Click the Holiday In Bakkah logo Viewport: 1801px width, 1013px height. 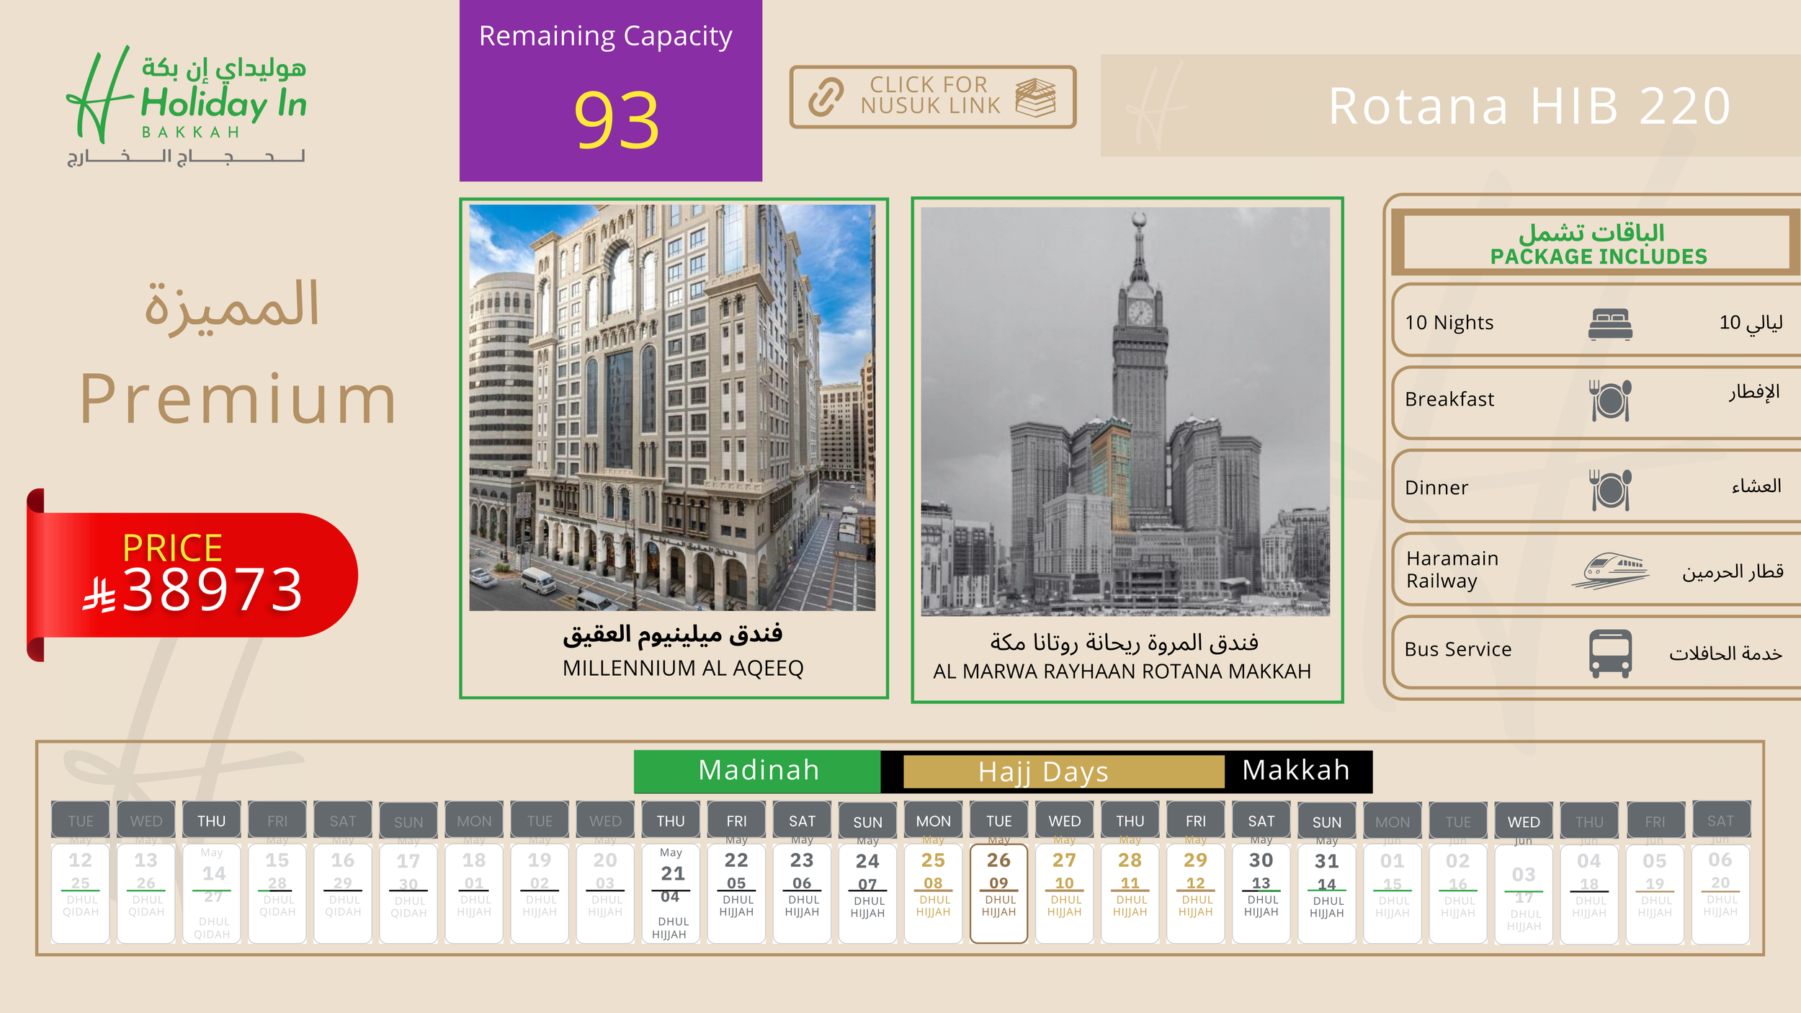(x=187, y=104)
